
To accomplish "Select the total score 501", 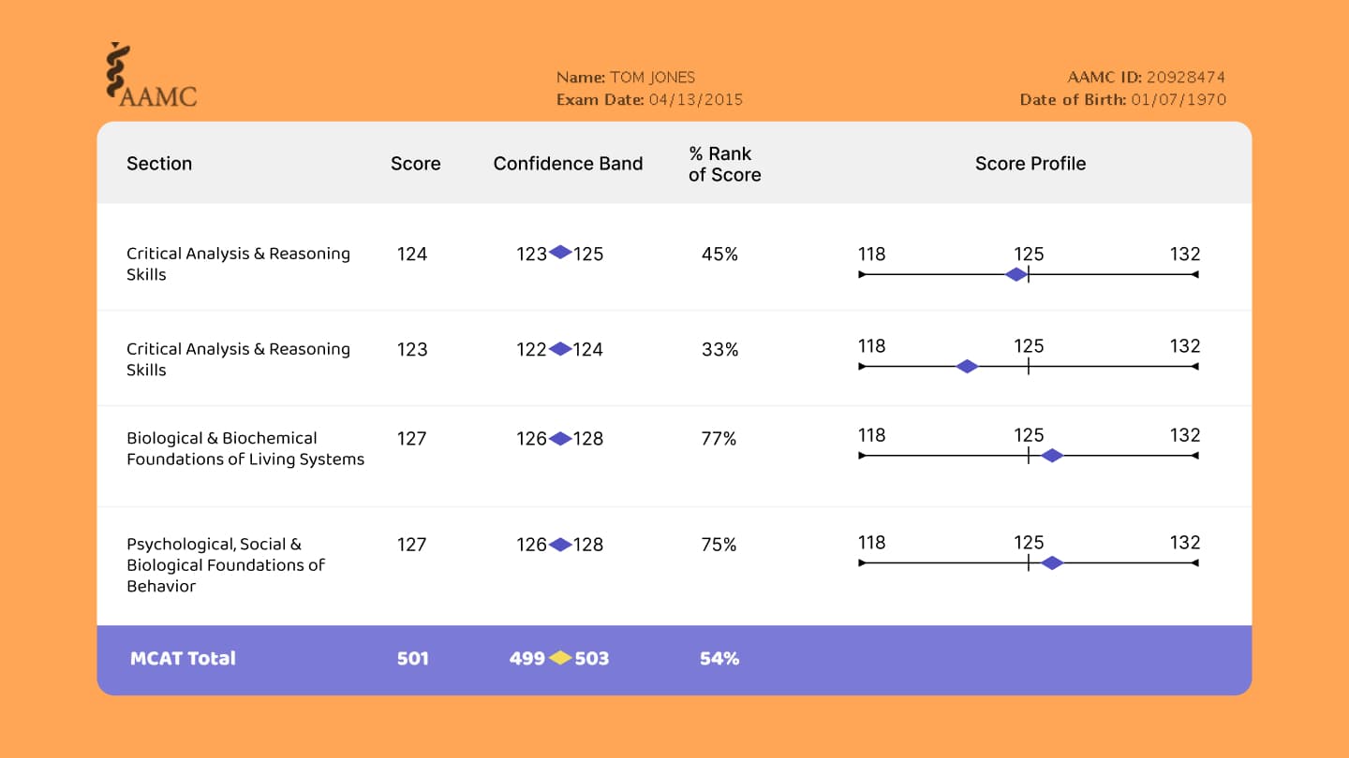I will click(412, 659).
